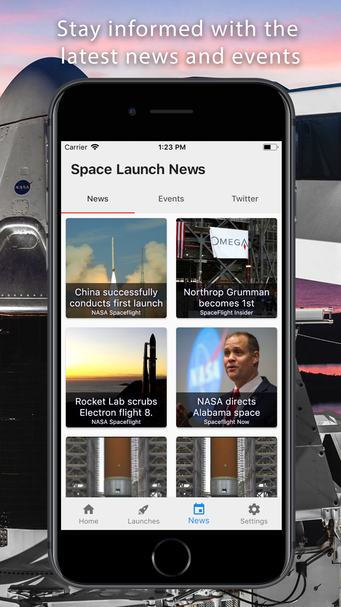Viewport: 341px width, 607px height.
Task: Tap the Launches label in bottom bar
Action: [x=144, y=521]
